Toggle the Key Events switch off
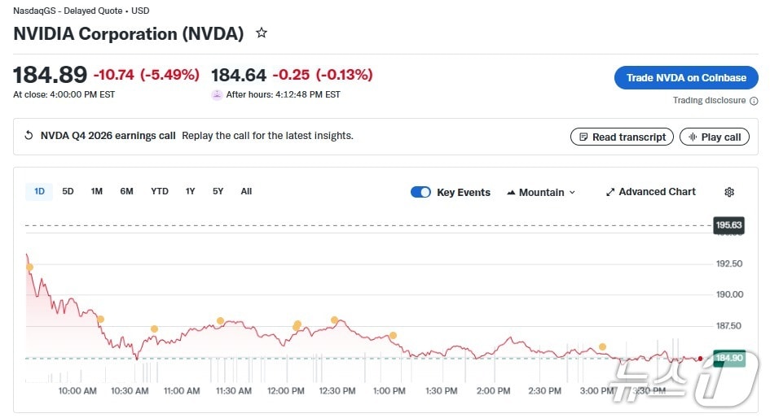The image size is (770, 418). tap(420, 192)
